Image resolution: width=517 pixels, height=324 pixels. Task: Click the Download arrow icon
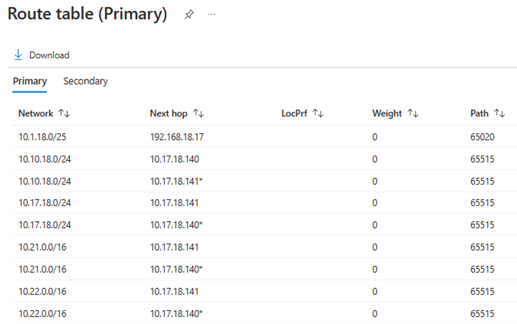[x=18, y=54]
